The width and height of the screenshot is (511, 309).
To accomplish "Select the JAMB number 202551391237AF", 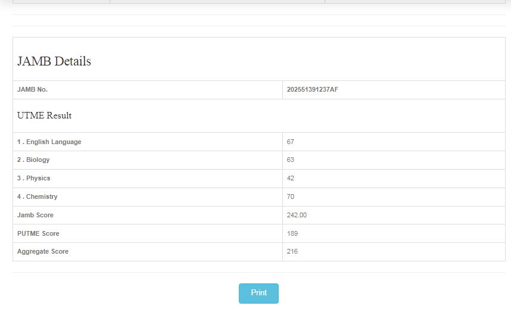I will [313, 90].
